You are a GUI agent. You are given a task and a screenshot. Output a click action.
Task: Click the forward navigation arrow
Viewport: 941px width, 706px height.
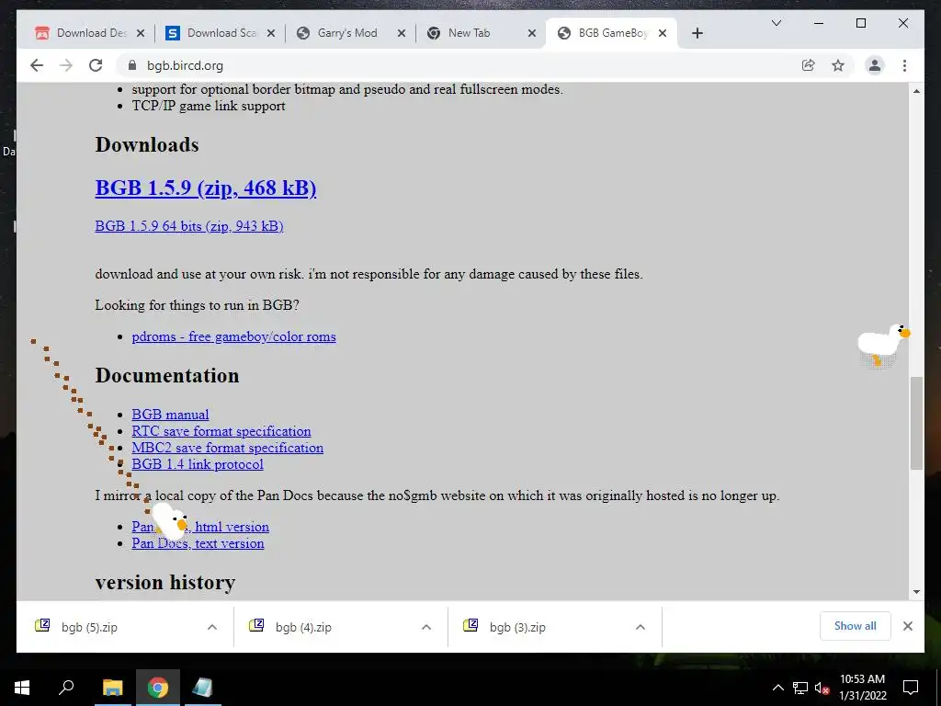click(x=66, y=65)
